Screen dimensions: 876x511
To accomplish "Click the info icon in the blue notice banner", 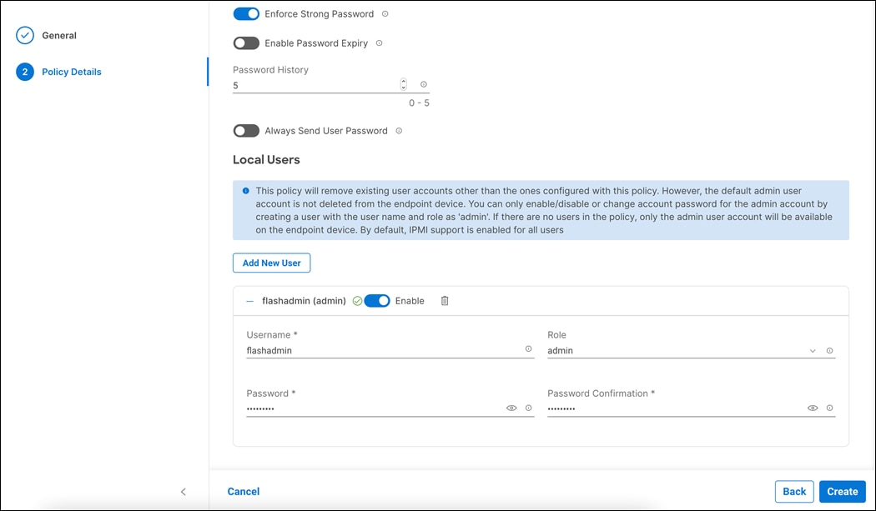I will [245, 190].
